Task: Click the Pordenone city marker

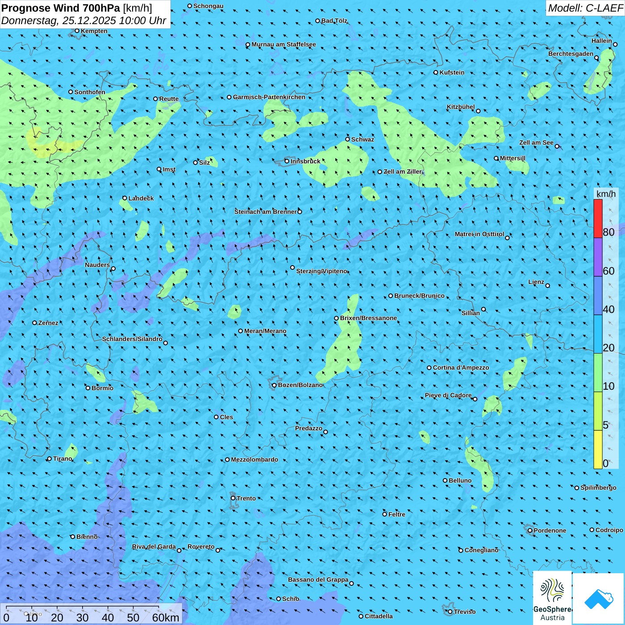Action: click(530, 530)
